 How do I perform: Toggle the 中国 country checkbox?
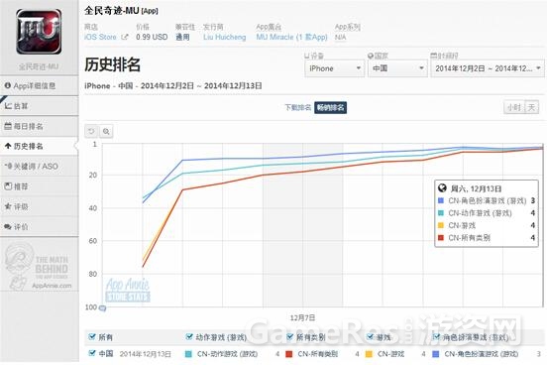(92, 353)
